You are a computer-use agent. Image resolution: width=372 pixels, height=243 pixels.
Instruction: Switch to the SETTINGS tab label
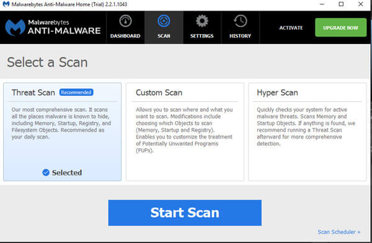coord(202,36)
